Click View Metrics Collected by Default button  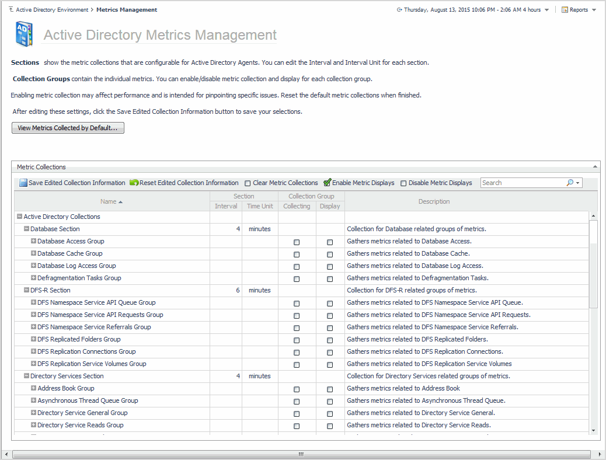(x=68, y=128)
